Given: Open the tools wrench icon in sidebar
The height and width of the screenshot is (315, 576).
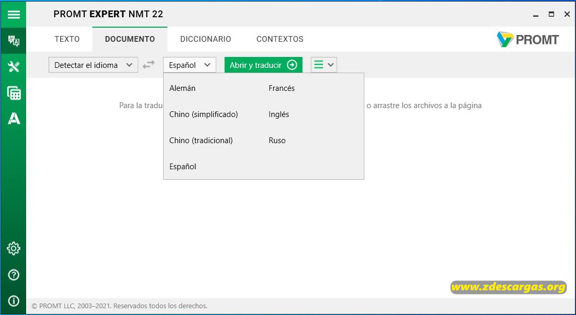Looking at the screenshot, I should (14, 66).
